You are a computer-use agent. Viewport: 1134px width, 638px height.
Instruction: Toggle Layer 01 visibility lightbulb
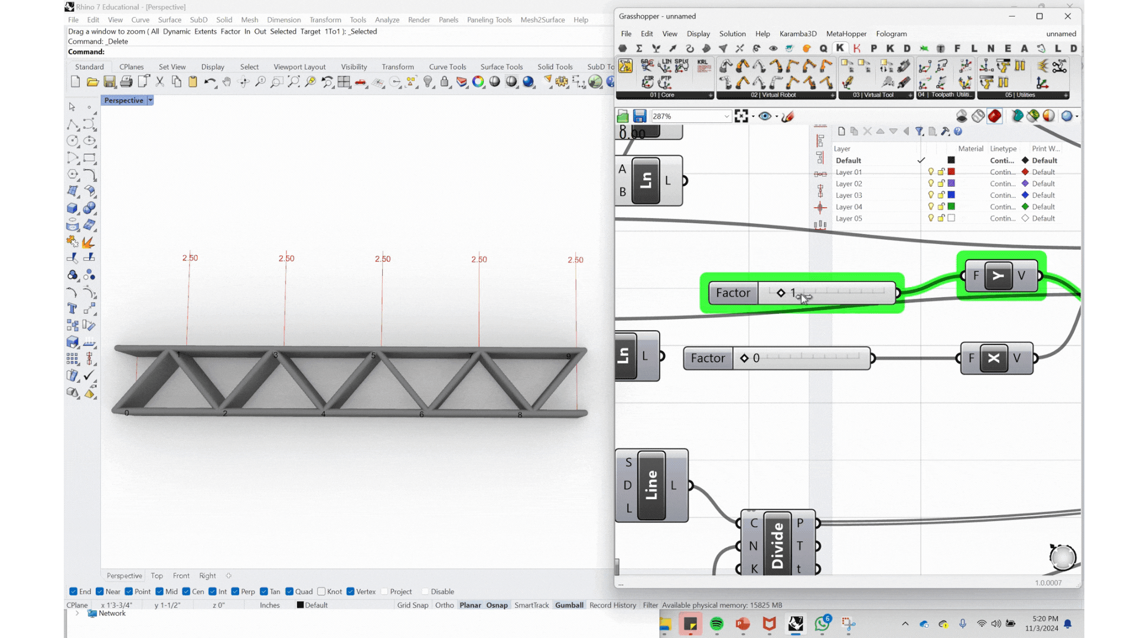[931, 172]
